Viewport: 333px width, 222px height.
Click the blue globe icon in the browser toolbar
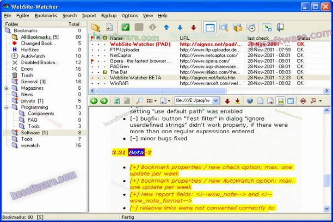(250, 101)
